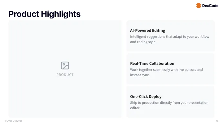Viewport: 223px width, 125px height.
Task: Select the 'Ship to production directly' text line
Action: pyautogui.click(x=169, y=102)
